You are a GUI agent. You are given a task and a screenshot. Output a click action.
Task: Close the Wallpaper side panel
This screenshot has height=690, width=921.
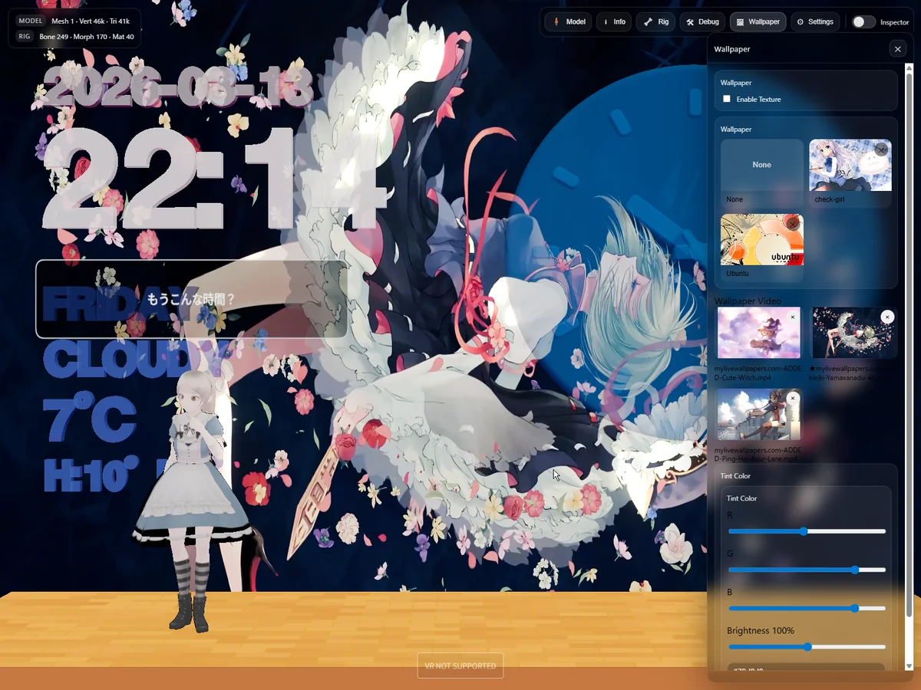point(897,49)
